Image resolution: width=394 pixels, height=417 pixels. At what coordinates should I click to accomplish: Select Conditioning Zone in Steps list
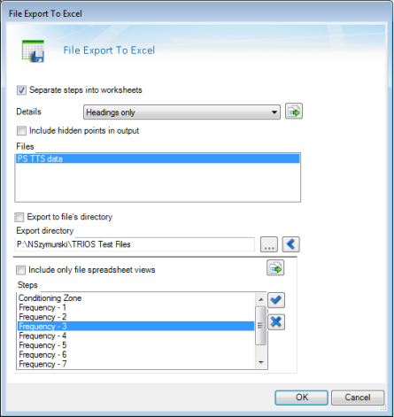tap(136, 298)
